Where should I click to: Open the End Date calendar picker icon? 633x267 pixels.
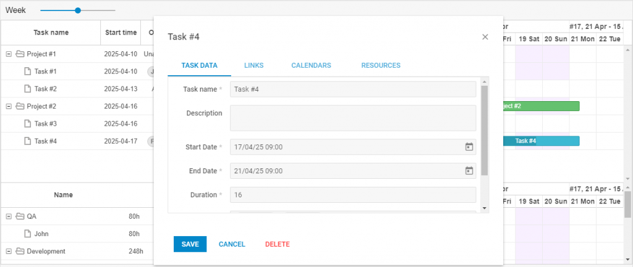coord(469,171)
